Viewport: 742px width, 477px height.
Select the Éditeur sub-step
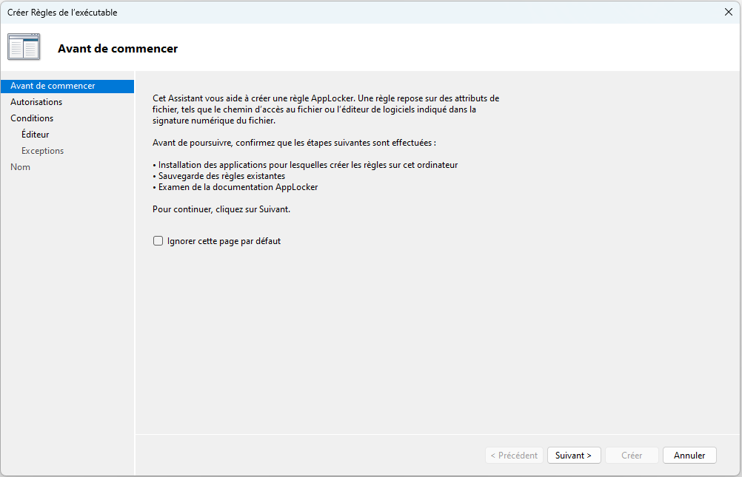coord(35,135)
